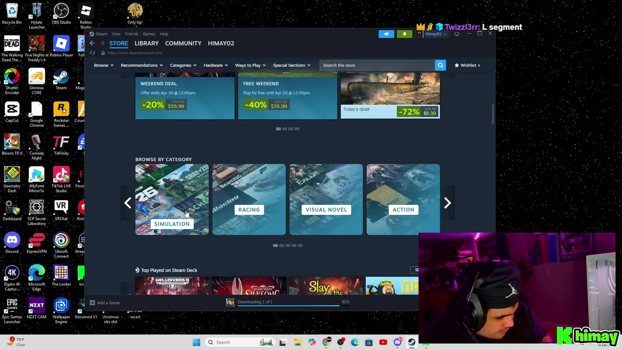This screenshot has width=622, height=350.
Task: Open the View menu
Action: click(x=116, y=34)
